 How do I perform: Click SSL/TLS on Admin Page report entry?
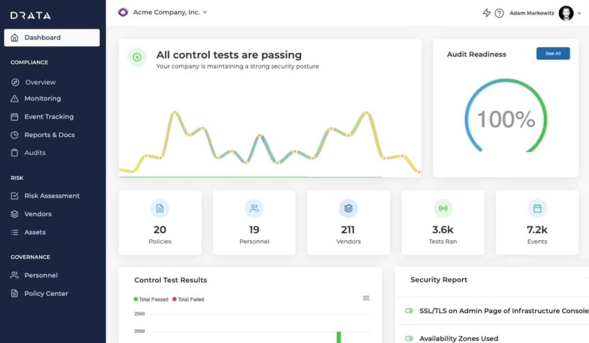pyautogui.click(x=504, y=311)
